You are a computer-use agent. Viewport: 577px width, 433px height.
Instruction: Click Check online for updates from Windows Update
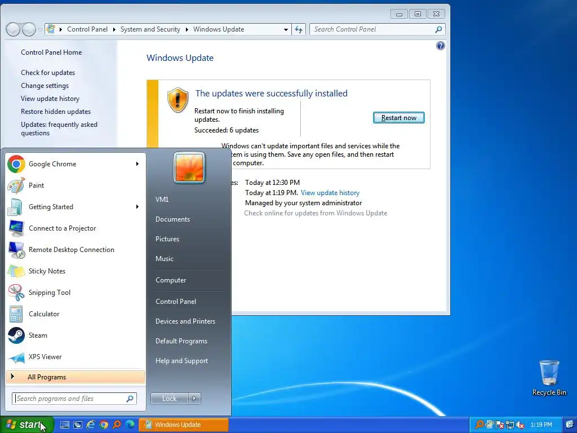316,213
